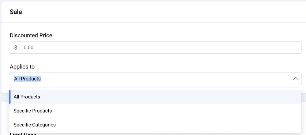This screenshot has width=306, height=135.
Task: Pick the "Specific Categories" option
Action: (x=35, y=125)
